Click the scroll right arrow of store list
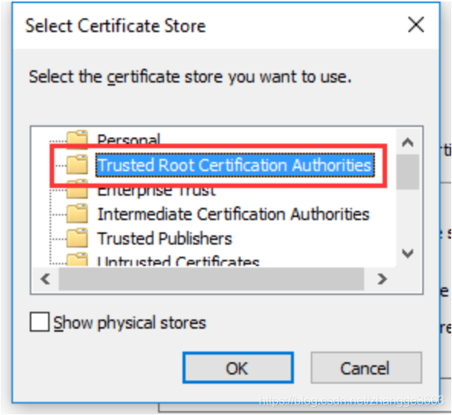Image resolution: width=452 pixels, height=415 pixels. [x=382, y=279]
